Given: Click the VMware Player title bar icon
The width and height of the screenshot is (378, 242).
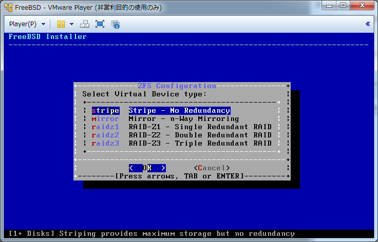Looking at the screenshot, I should [x=8, y=8].
